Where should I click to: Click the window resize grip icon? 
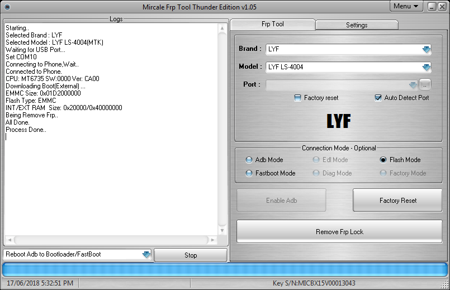pyautogui.click(x=445, y=285)
